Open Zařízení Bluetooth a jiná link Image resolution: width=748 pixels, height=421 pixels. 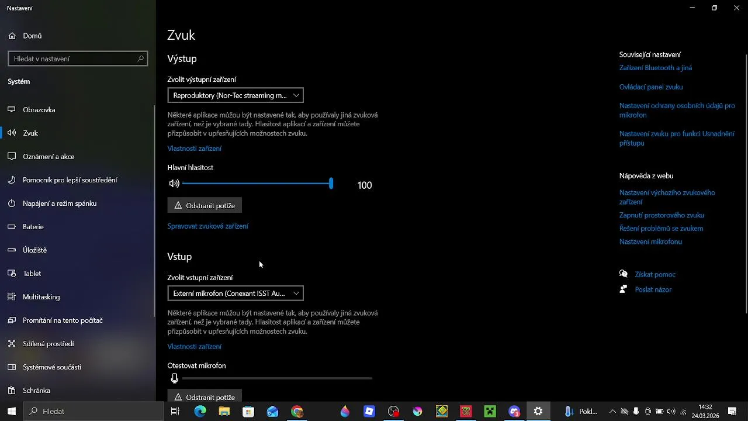656,68
